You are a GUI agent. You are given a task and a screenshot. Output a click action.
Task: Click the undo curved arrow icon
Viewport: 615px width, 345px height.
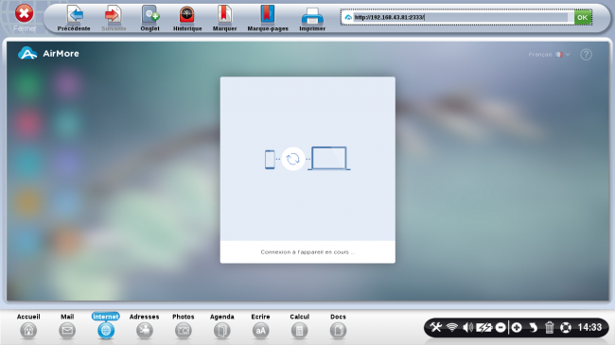[x=533, y=327]
